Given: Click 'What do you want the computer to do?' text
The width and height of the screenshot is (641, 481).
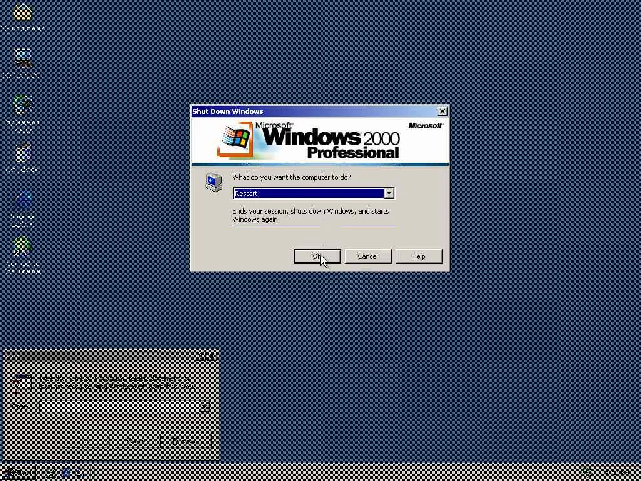Looking at the screenshot, I should pyautogui.click(x=292, y=177).
